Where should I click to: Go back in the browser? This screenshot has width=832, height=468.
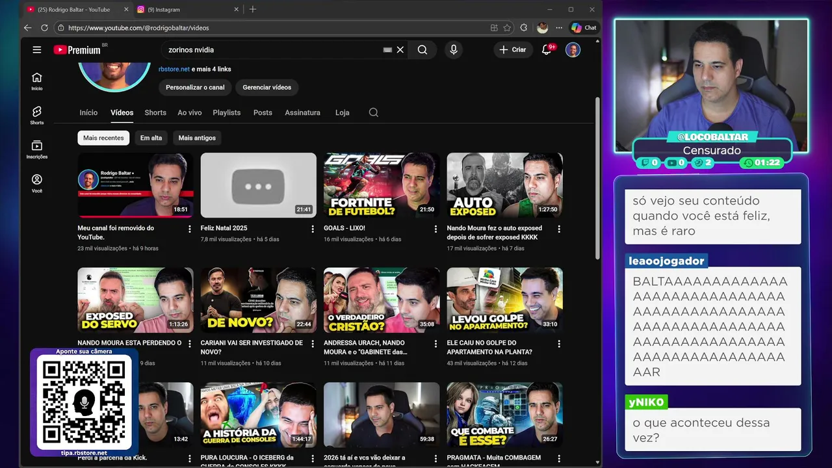coord(27,27)
